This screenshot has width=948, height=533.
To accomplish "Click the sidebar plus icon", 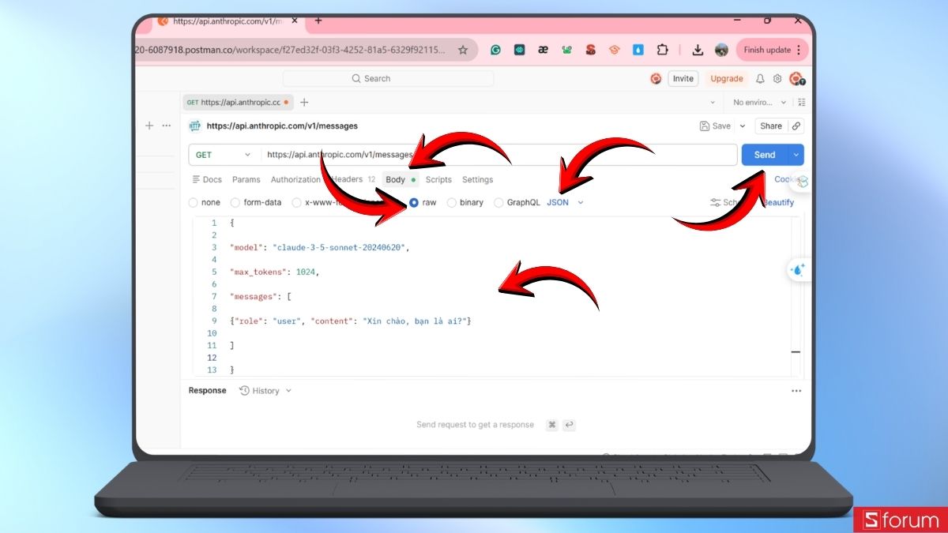I will tap(149, 126).
